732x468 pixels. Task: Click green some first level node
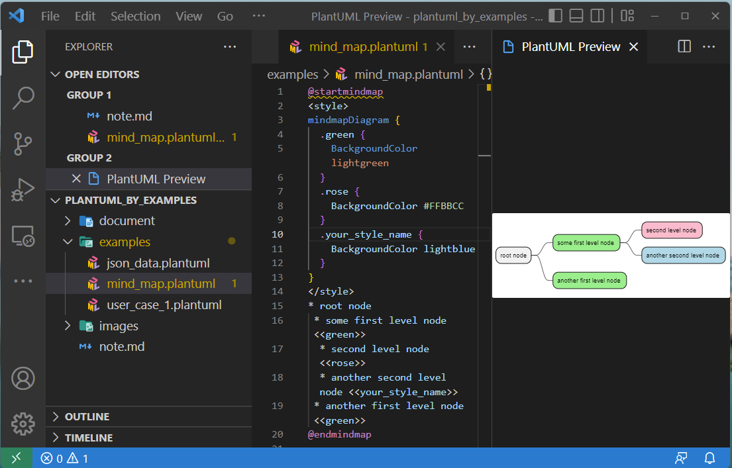586,243
